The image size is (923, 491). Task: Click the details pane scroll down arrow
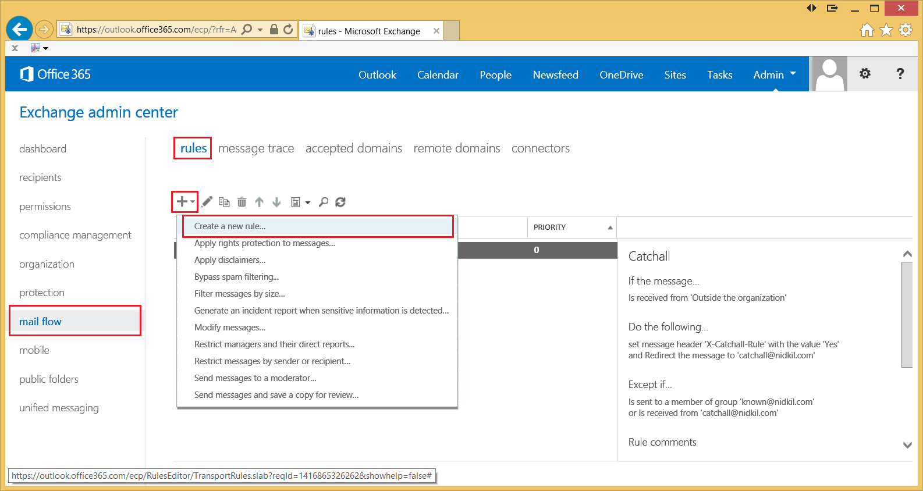click(907, 444)
